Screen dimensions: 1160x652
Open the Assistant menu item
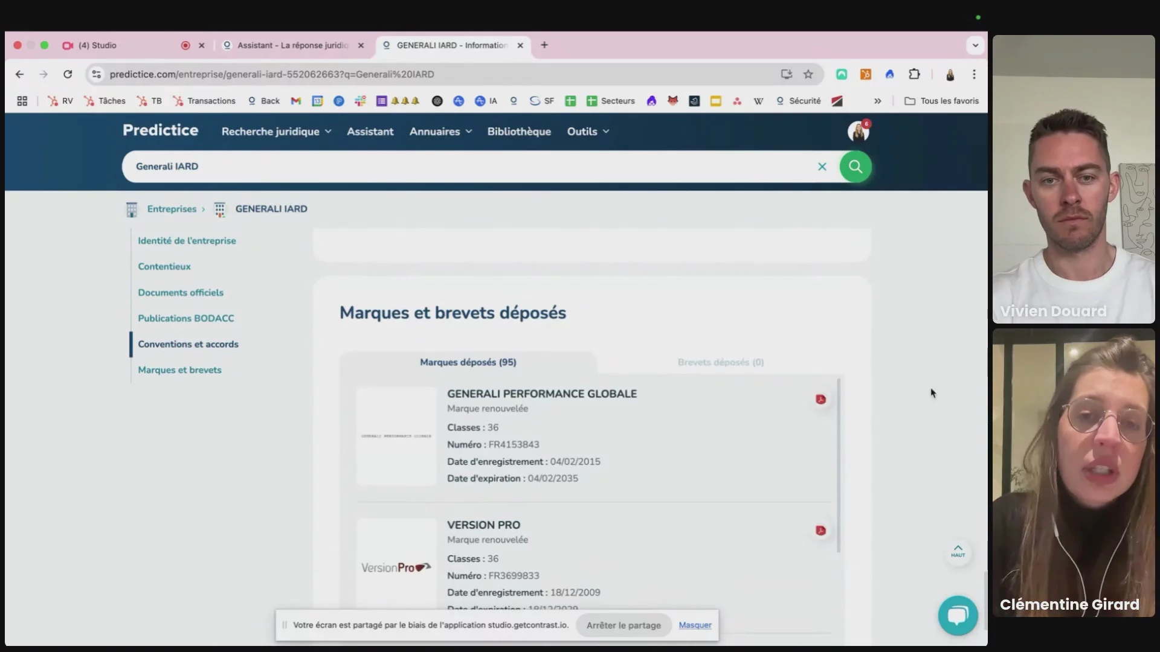click(x=370, y=132)
